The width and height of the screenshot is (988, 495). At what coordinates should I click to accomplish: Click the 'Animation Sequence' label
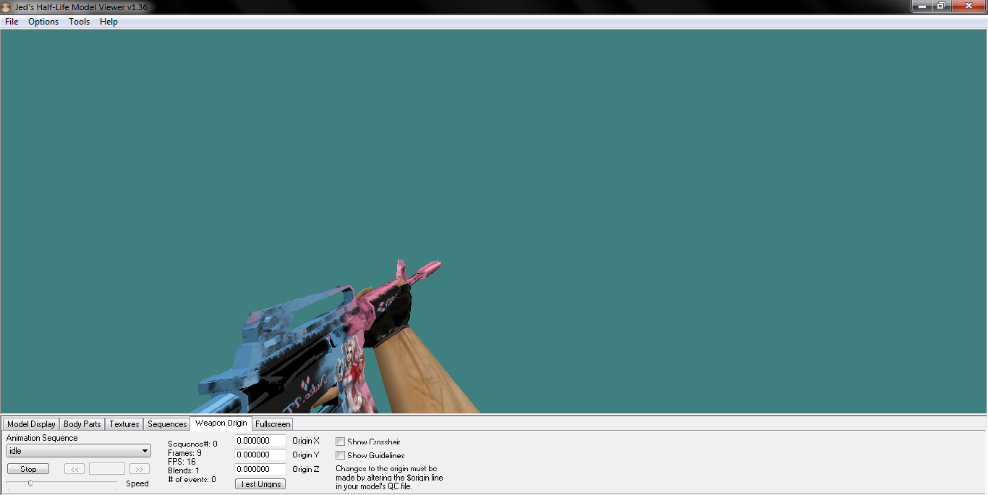(x=42, y=438)
